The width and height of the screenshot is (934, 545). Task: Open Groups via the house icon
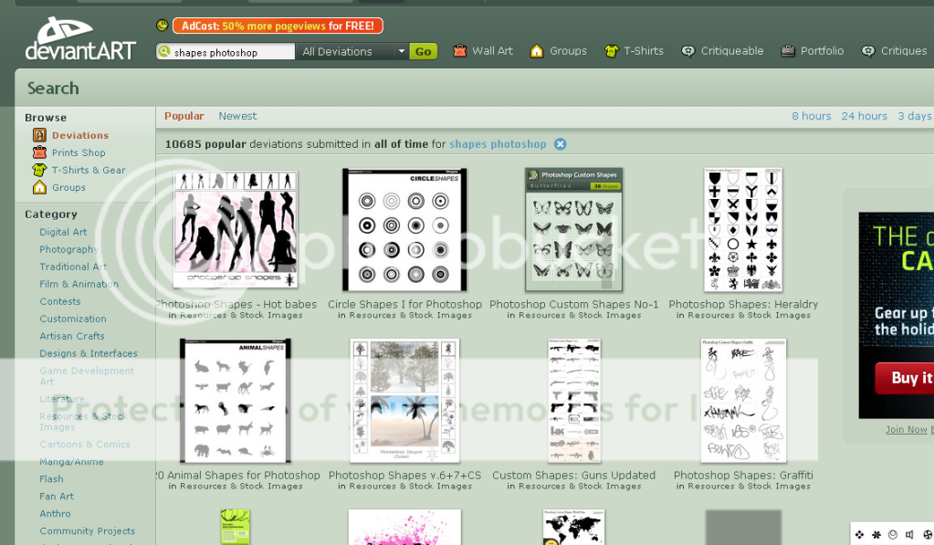point(537,51)
